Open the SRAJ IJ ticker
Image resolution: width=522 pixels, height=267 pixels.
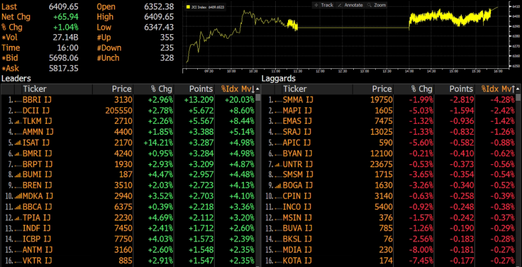[297, 132]
